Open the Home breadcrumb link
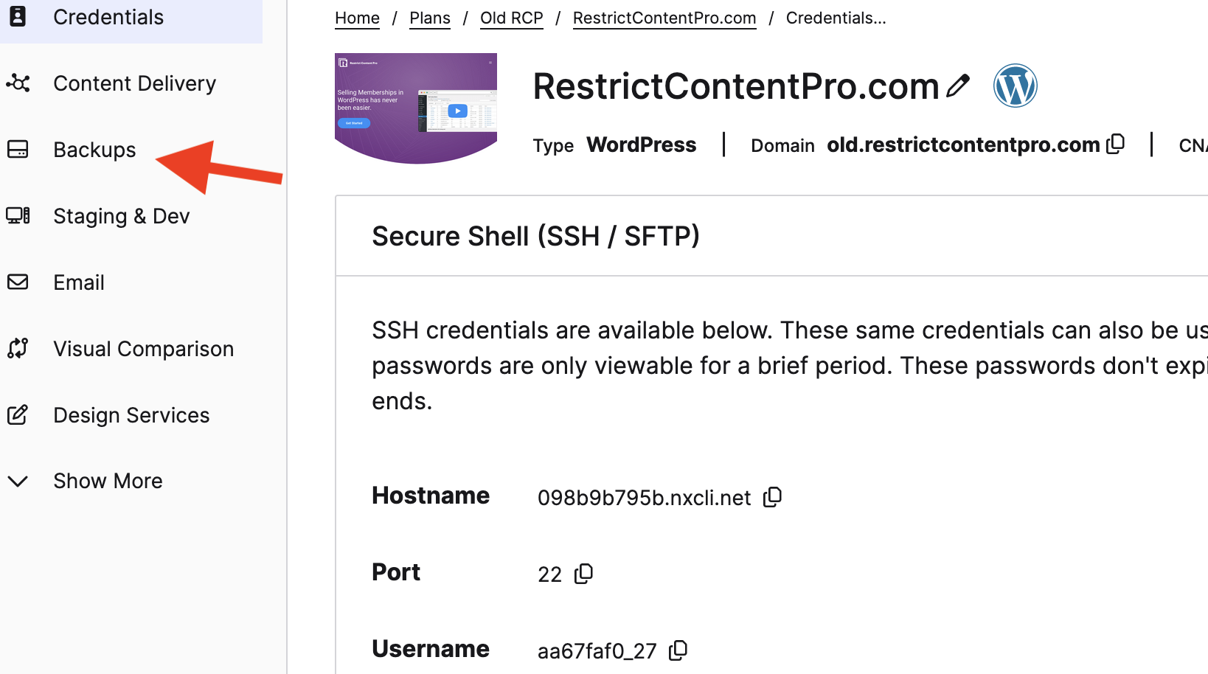Image resolution: width=1208 pixels, height=674 pixels. 357,18
